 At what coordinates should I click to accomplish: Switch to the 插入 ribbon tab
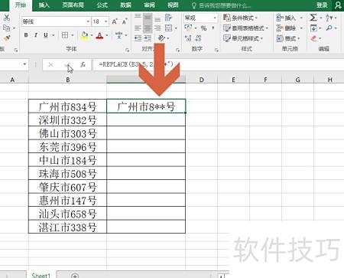click(44, 5)
